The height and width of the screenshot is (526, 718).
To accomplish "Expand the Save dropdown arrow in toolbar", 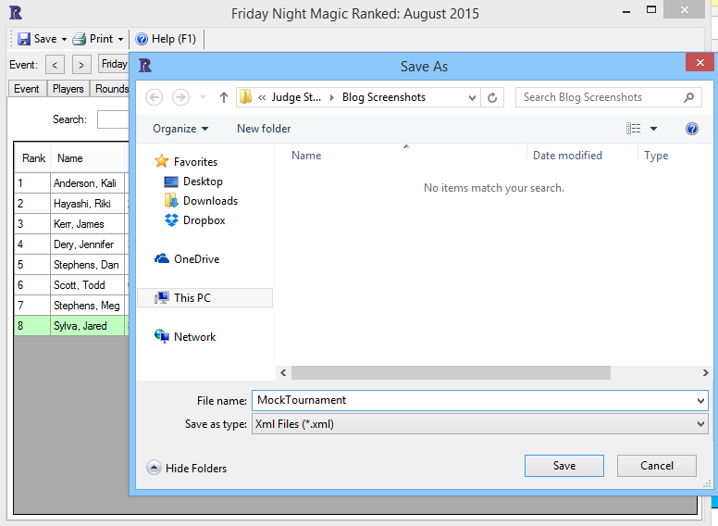I will click(64, 40).
